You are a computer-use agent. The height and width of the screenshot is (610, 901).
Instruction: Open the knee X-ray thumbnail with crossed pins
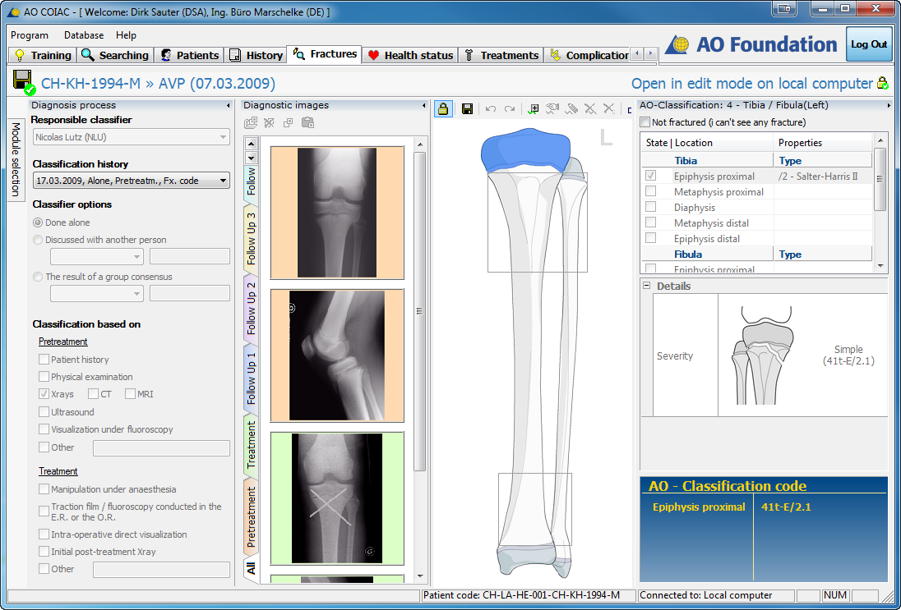pos(337,498)
